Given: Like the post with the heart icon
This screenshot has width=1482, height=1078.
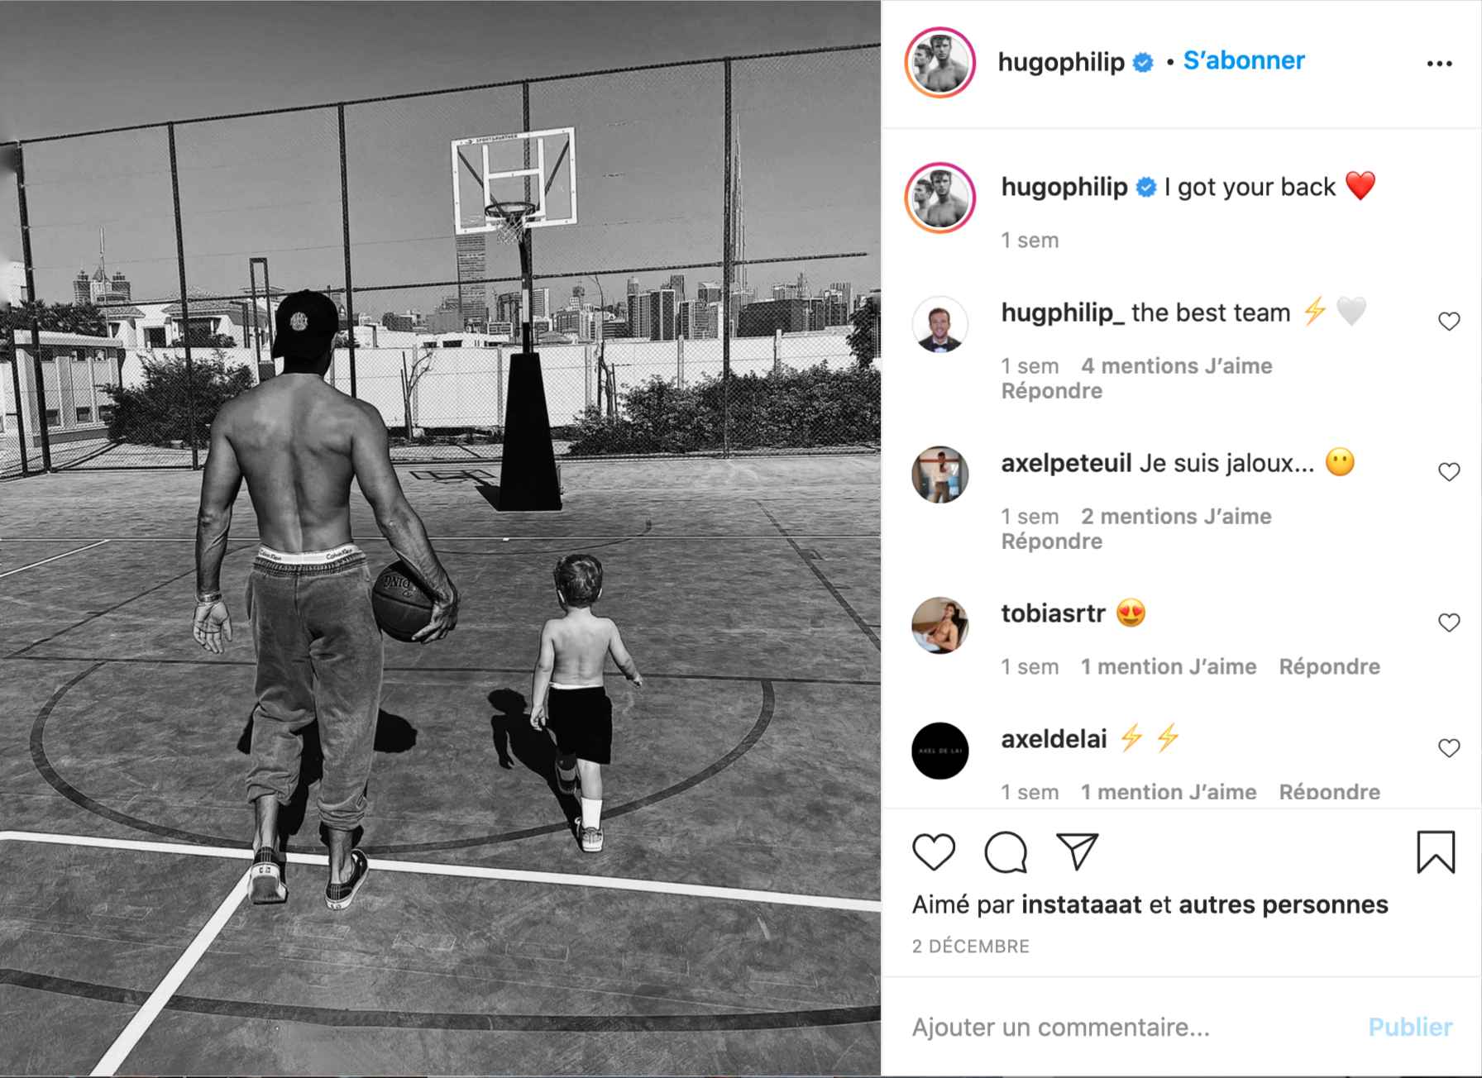Looking at the screenshot, I should pos(934,852).
